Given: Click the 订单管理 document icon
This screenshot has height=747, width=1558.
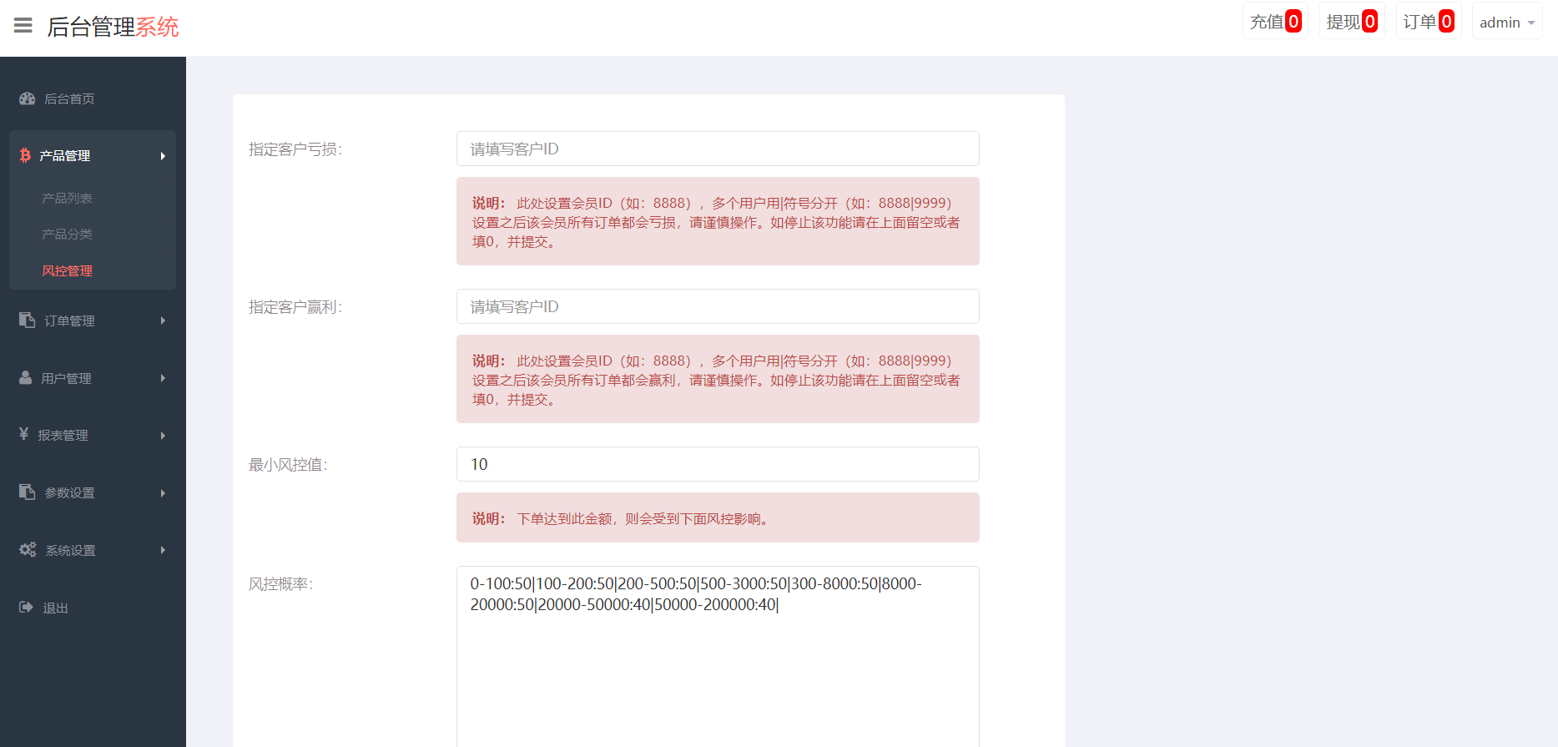Looking at the screenshot, I should (x=28, y=321).
